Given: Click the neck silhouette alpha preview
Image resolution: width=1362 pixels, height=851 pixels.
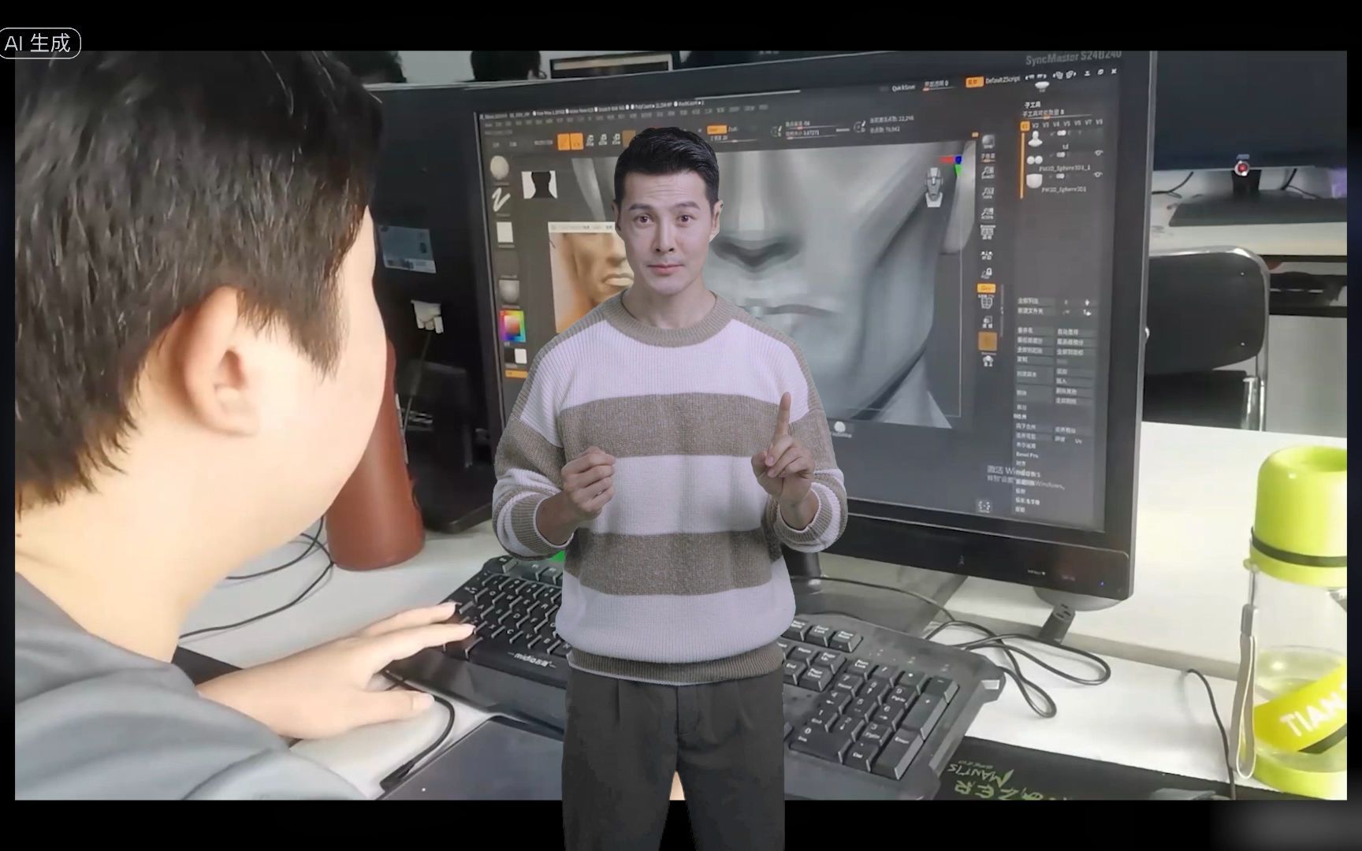Looking at the screenshot, I should click(x=539, y=186).
